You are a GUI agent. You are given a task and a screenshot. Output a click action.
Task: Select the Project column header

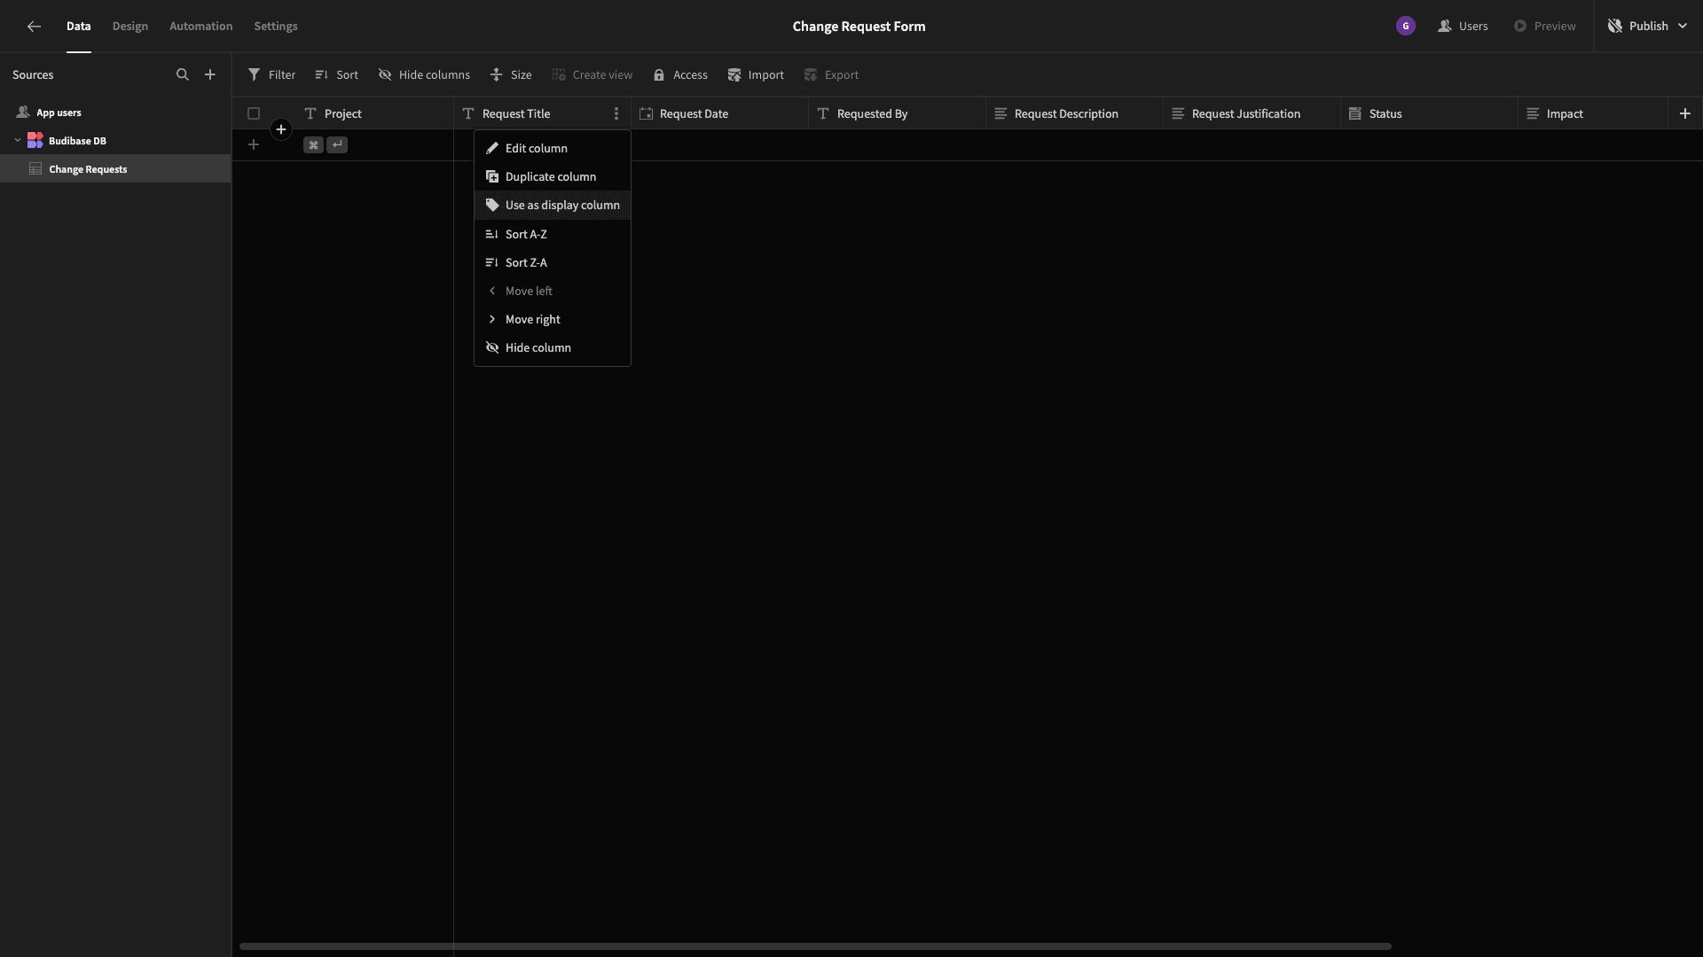pyautogui.click(x=373, y=113)
